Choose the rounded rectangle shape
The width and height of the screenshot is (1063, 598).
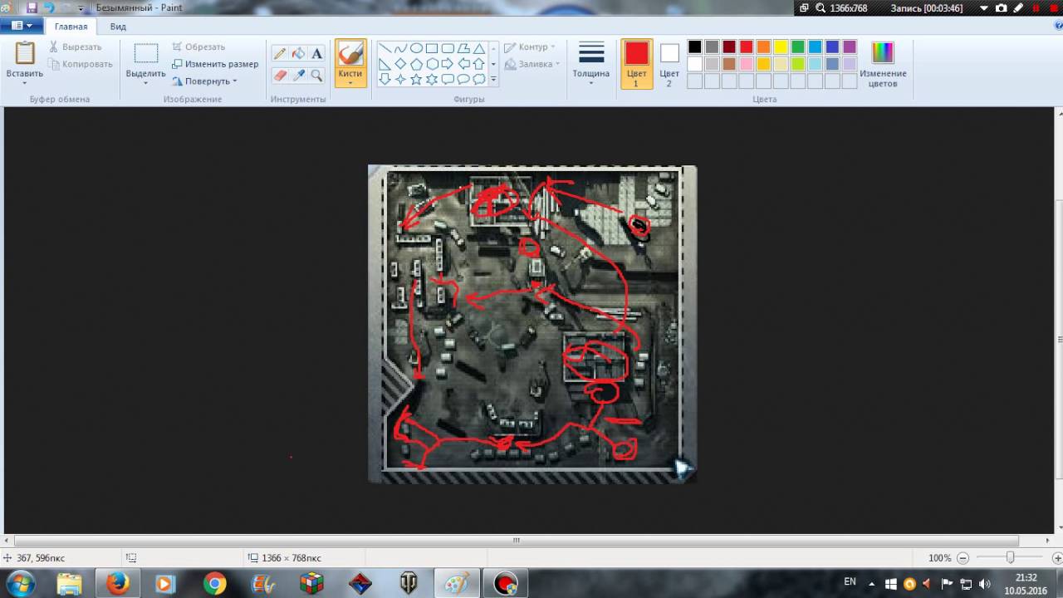(448, 48)
